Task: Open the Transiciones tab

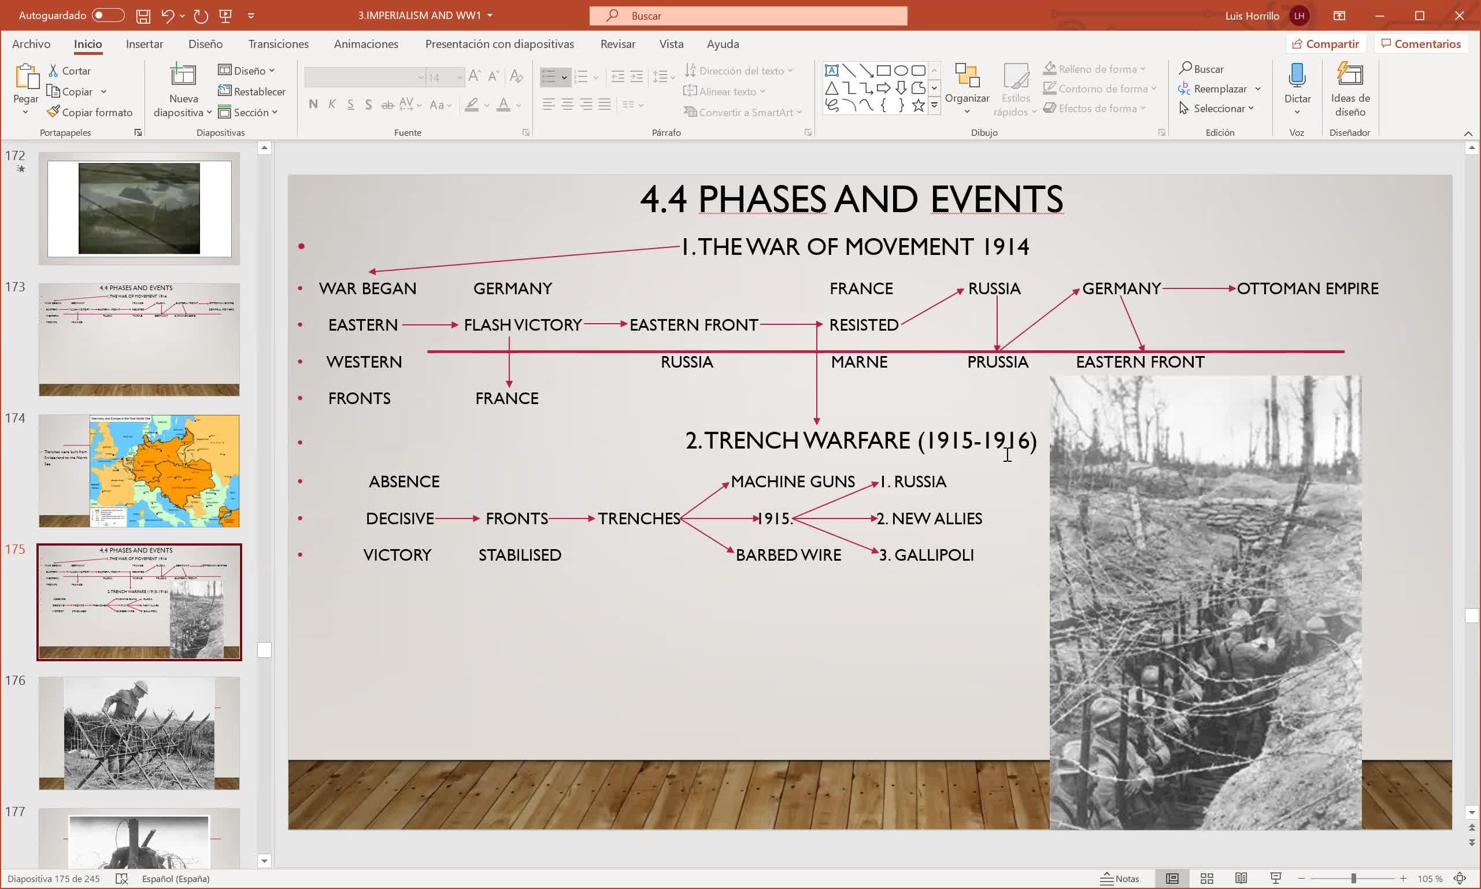Action: pos(278,44)
